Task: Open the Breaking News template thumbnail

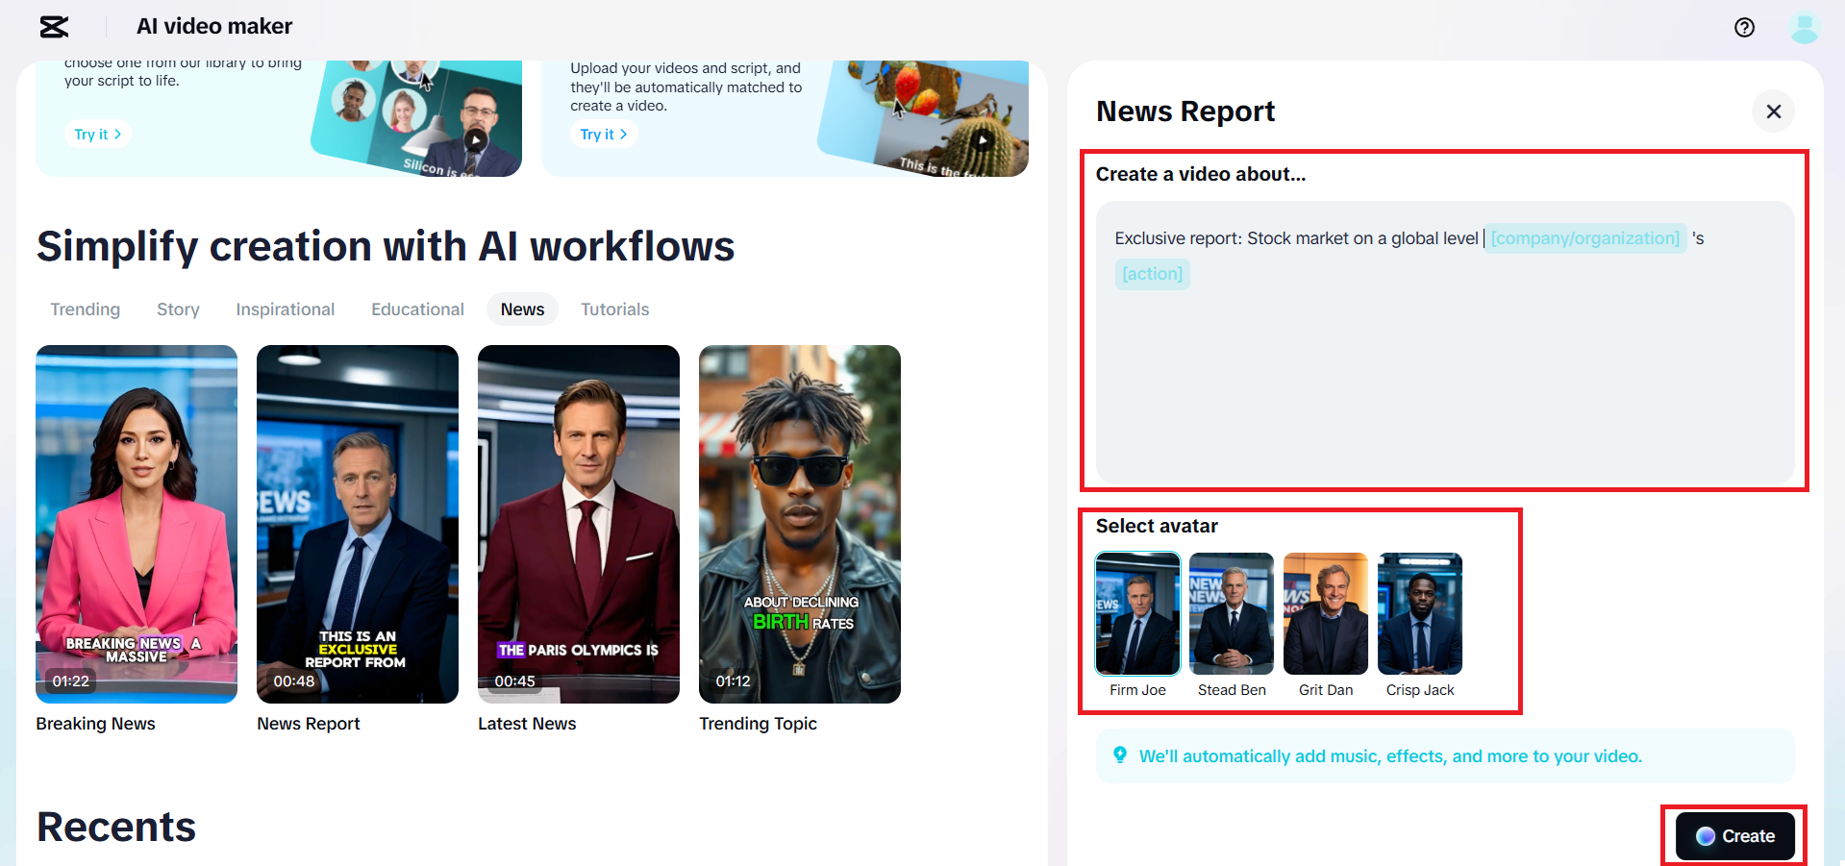Action: coord(137,524)
